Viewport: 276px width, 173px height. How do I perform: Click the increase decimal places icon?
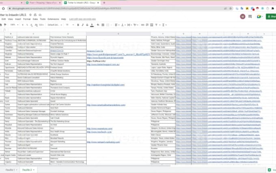click(36, 25)
